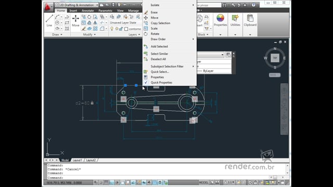Viewport: 333px width, 187px height.
Task: Click the Properties color wheel panel button
Action: 220,21
